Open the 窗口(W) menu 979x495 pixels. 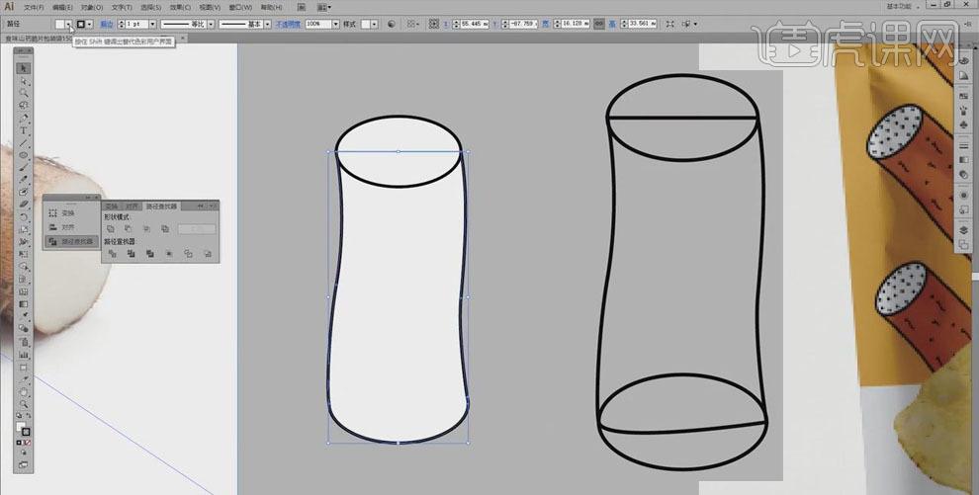point(240,8)
